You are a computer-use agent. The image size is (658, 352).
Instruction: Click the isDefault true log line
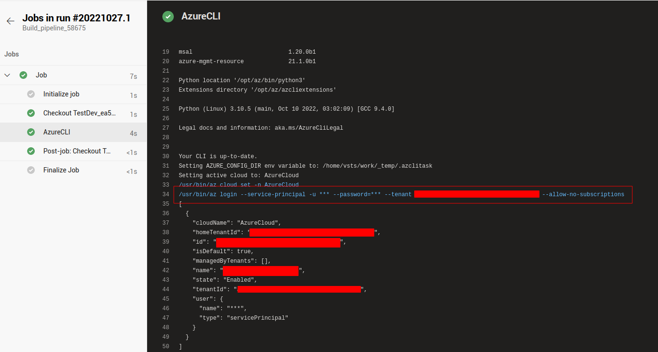(223, 251)
